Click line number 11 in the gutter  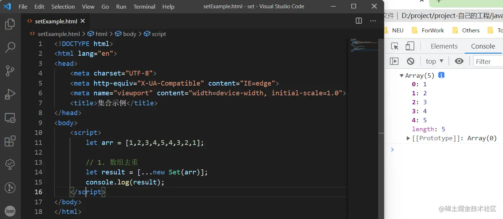coord(38,142)
